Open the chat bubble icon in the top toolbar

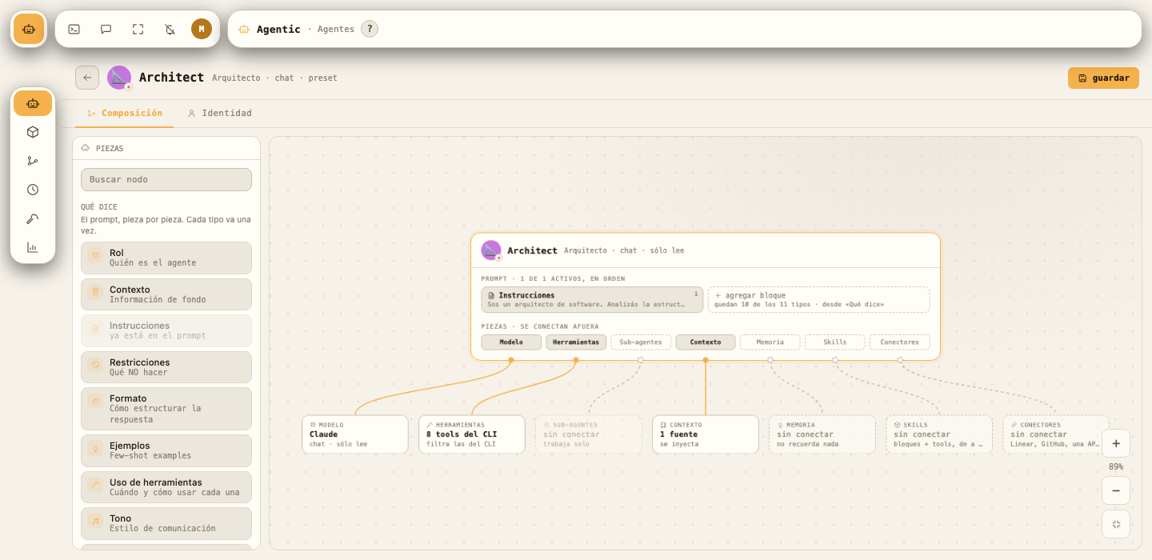[106, 29]
